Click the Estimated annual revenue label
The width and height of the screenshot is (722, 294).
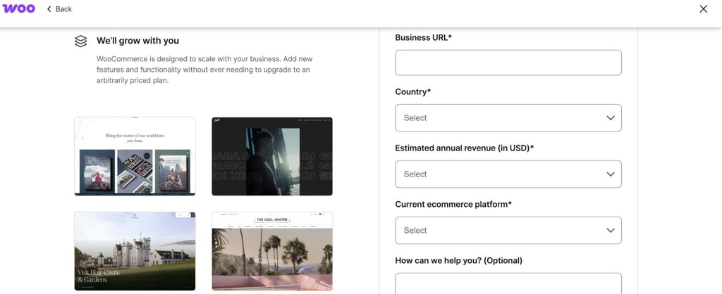tap(464, 148)
